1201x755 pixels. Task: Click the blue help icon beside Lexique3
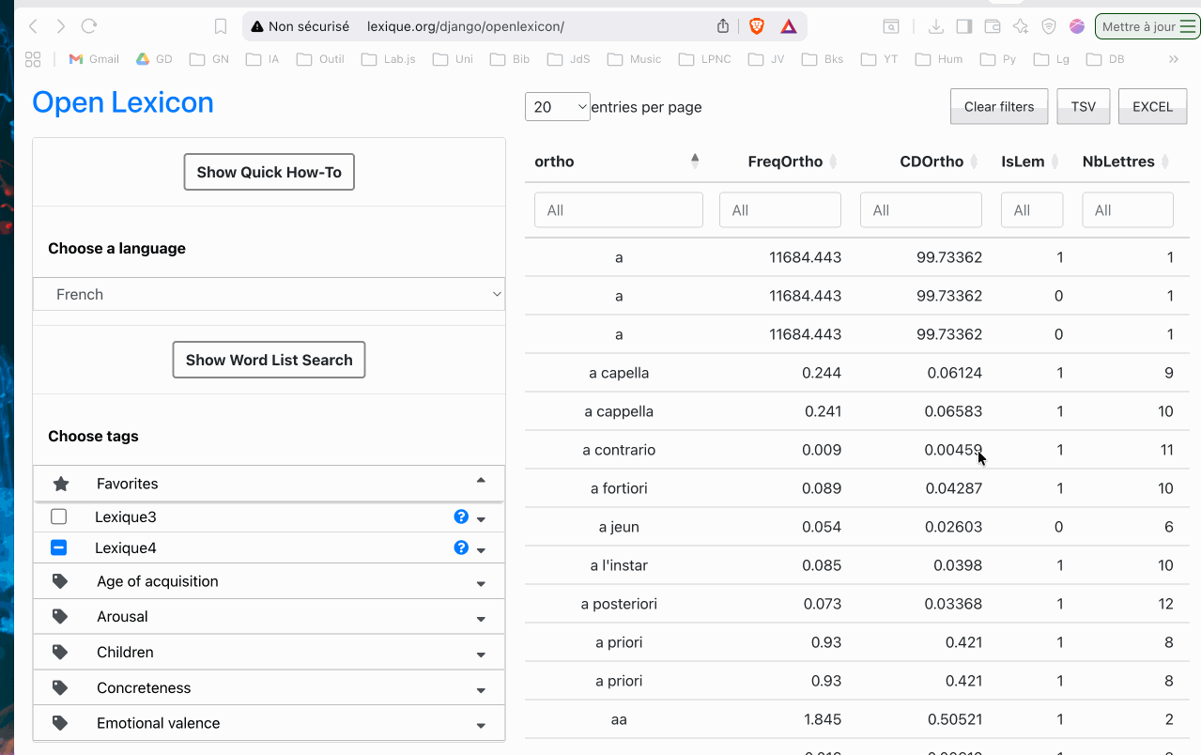click(x=461, y=516)
